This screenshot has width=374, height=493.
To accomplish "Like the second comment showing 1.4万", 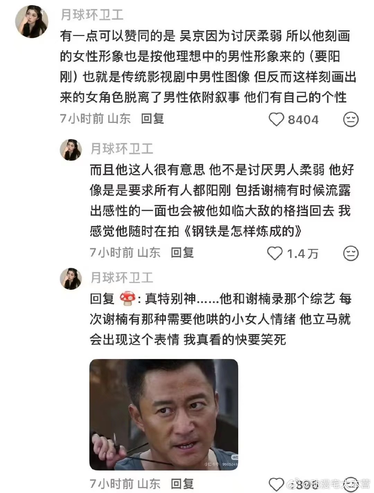I will pos(275,253).
